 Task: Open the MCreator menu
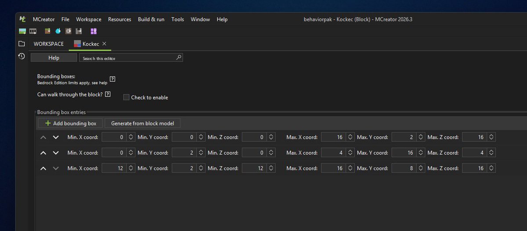pos(44,19)
